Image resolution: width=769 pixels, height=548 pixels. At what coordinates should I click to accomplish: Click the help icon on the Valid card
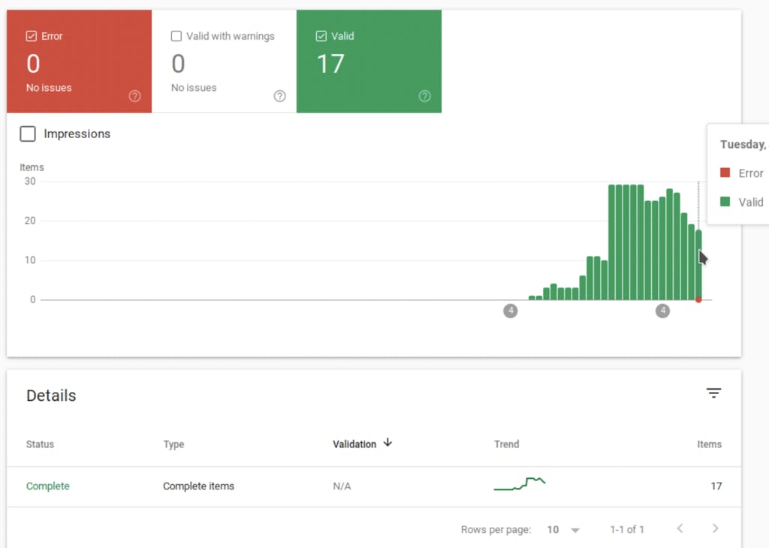pyautogui.click(x=424, y=96)
